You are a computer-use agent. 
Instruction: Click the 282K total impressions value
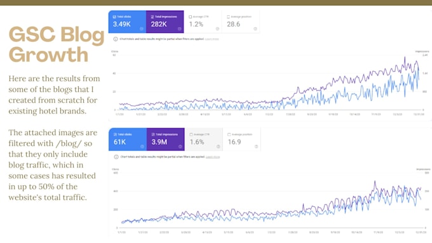click(x=159, y=24)
